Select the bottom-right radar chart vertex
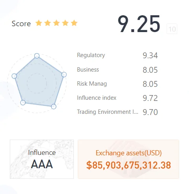The width and height of the screenshot is (189, 194). 53,106
